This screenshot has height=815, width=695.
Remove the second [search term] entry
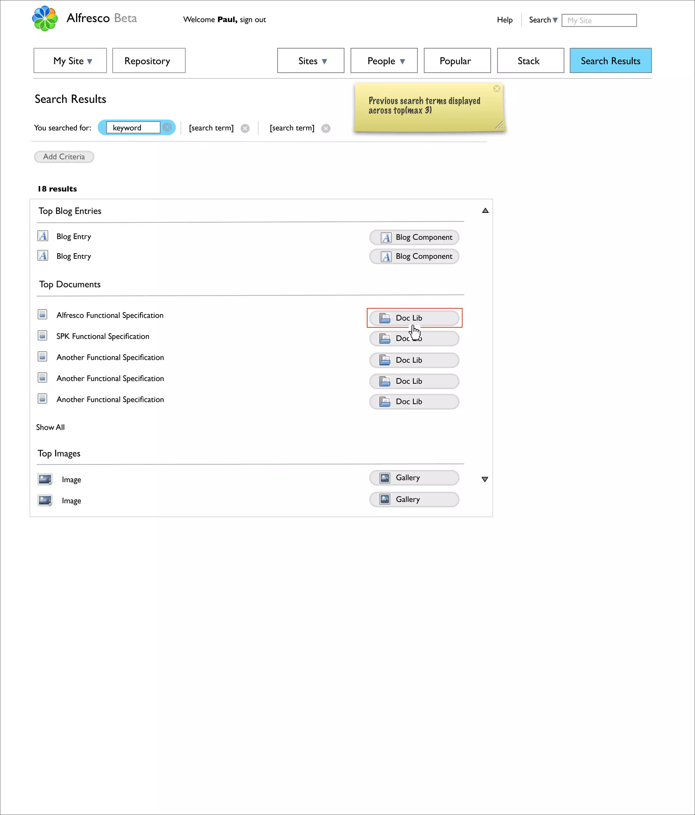point(326,129)
